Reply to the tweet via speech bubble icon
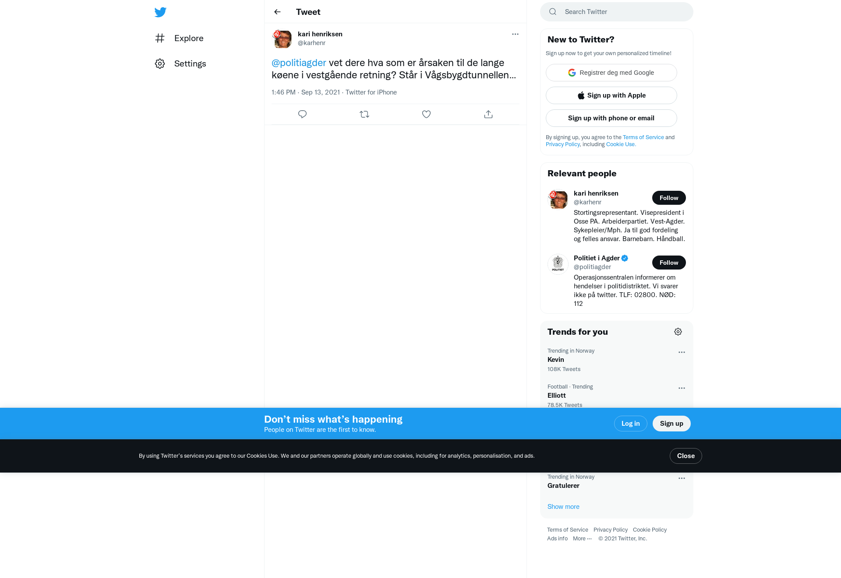Screen dimensions: 841x578 pyautogui.click(x=302, y=114)
